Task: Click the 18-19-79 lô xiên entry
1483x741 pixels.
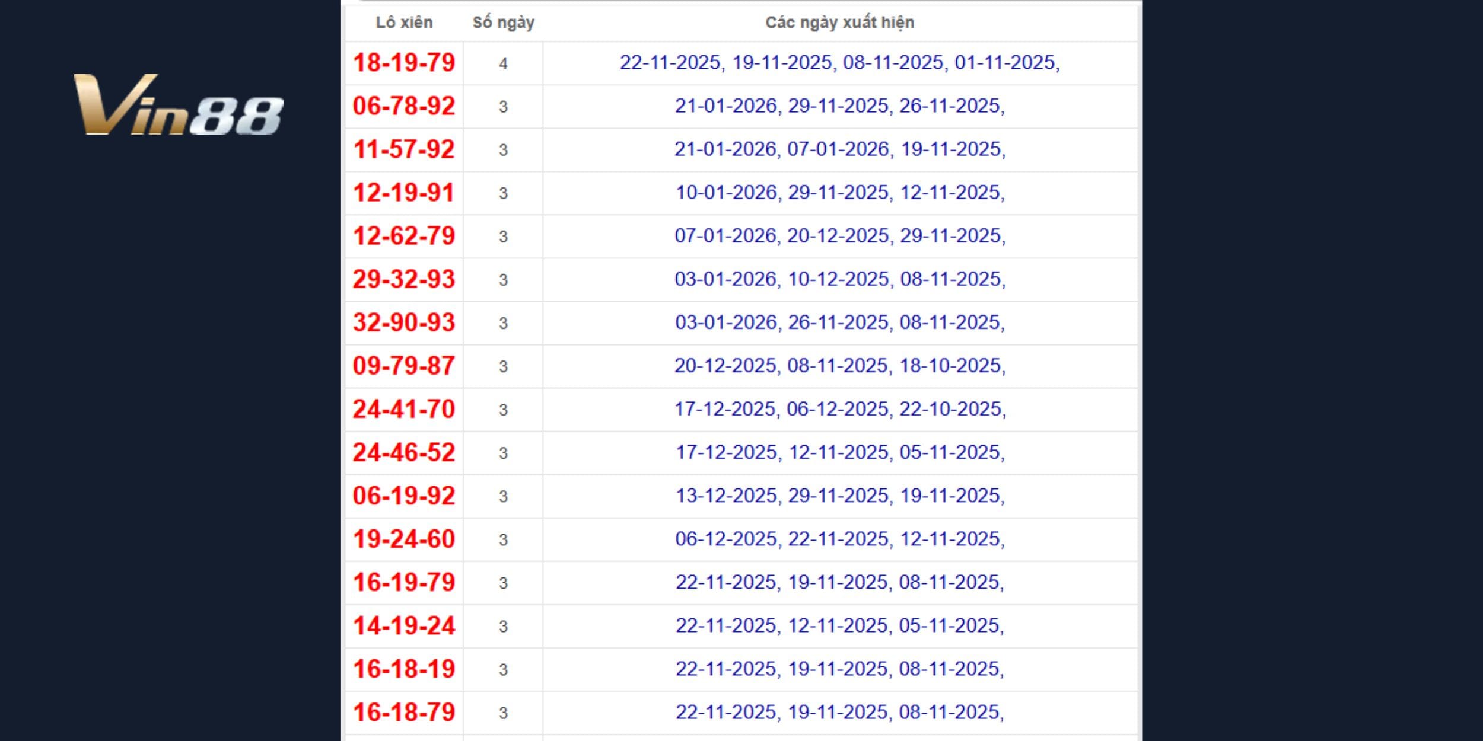Action: pyautogui.click(x=404, y=63)
